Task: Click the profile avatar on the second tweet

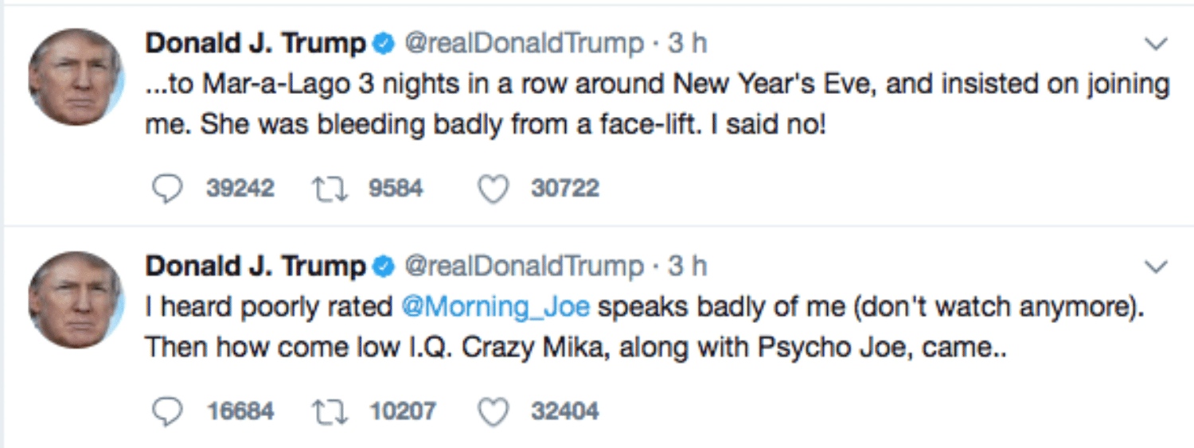Action: point(76,300)
